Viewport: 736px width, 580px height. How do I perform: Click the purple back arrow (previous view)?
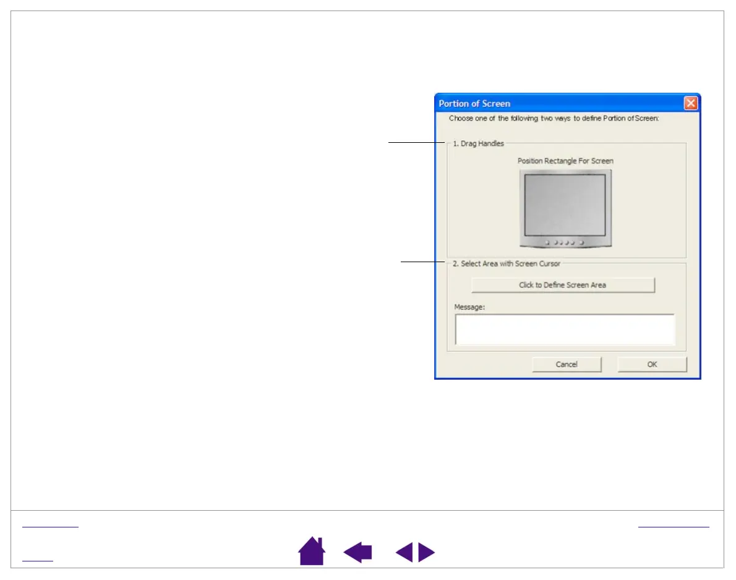coord(357,552)
